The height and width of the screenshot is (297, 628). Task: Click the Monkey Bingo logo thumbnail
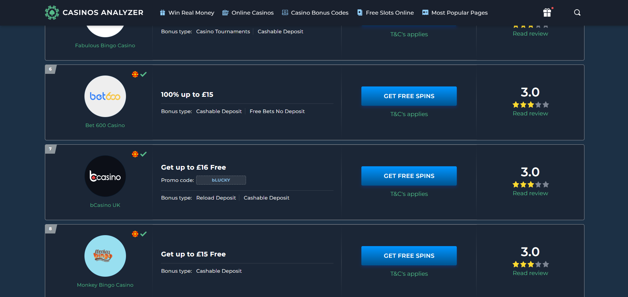point(105,256)
